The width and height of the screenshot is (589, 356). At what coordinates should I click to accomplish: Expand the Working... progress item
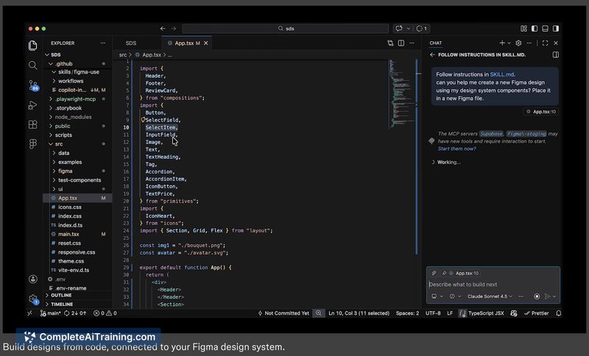pos(446,162)
